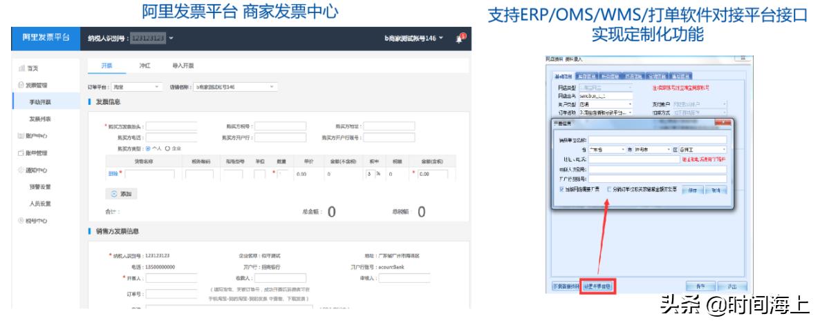
Task: Open 税号中心 in the sidebar
Action: (33, 221)
